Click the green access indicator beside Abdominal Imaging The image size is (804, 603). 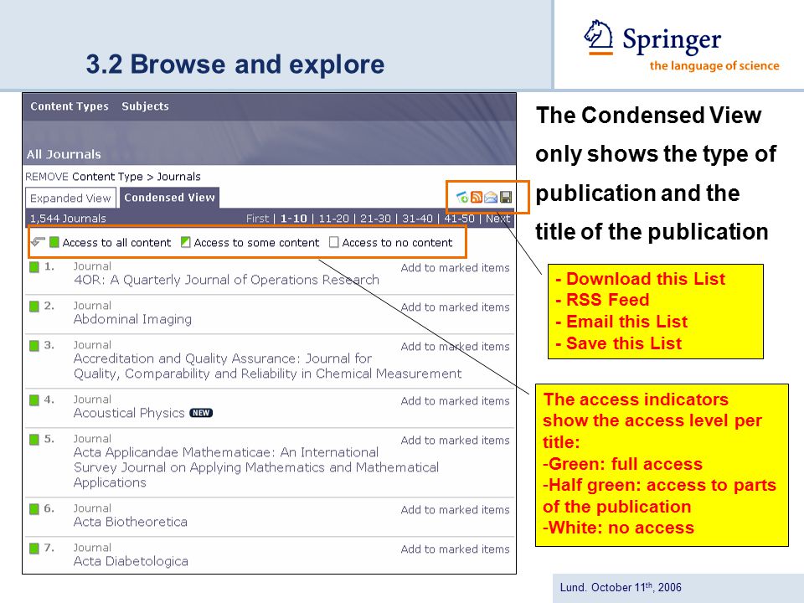point(34,307)
